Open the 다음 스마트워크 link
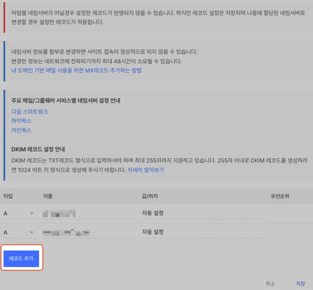 pos(29,111)
